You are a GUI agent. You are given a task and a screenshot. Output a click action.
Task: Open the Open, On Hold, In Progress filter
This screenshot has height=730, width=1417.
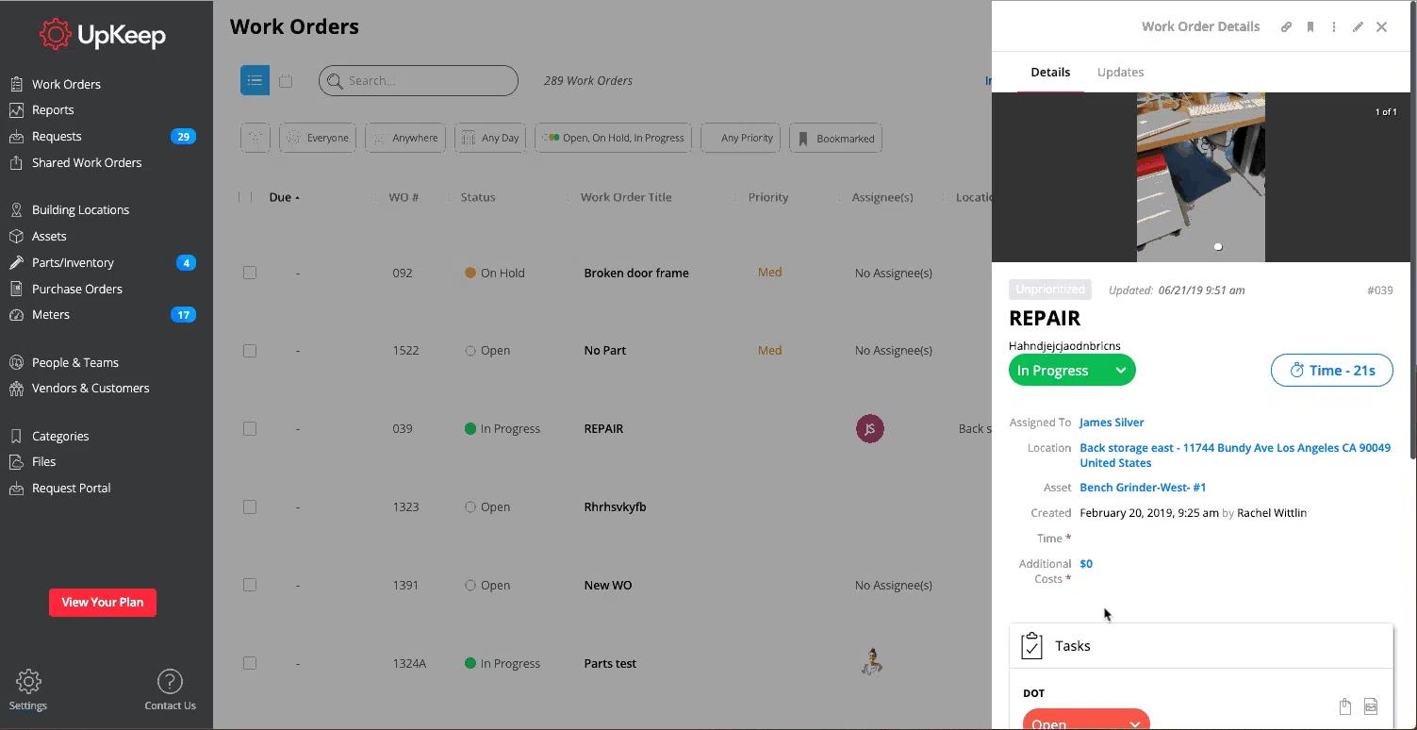[613, 138]
